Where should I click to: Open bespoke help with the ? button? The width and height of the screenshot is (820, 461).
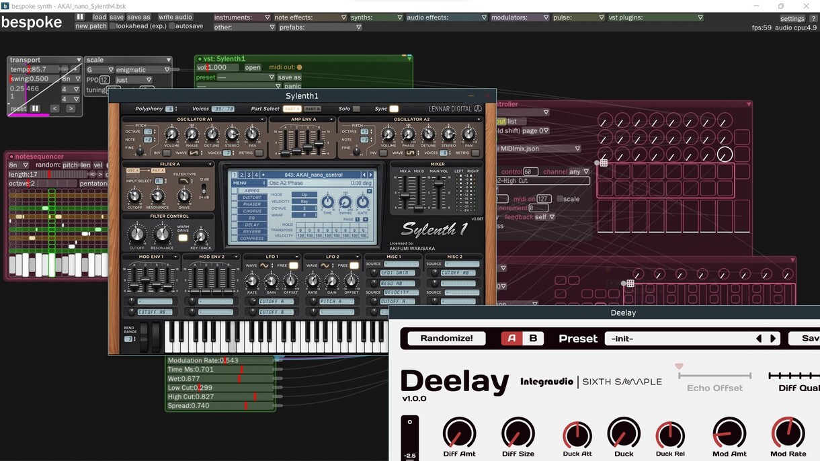(813, 19)
